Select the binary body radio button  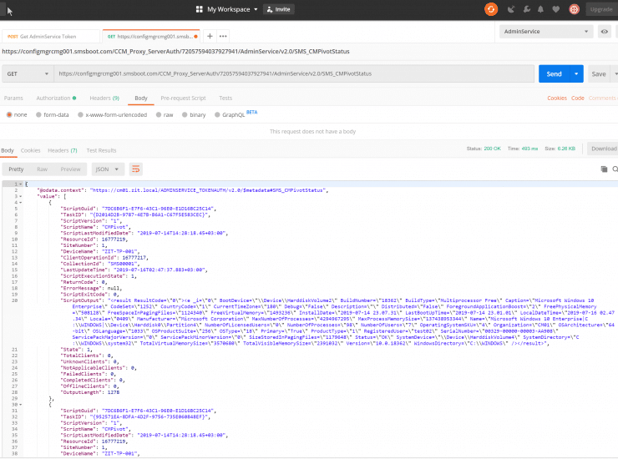tap(194, 114)
